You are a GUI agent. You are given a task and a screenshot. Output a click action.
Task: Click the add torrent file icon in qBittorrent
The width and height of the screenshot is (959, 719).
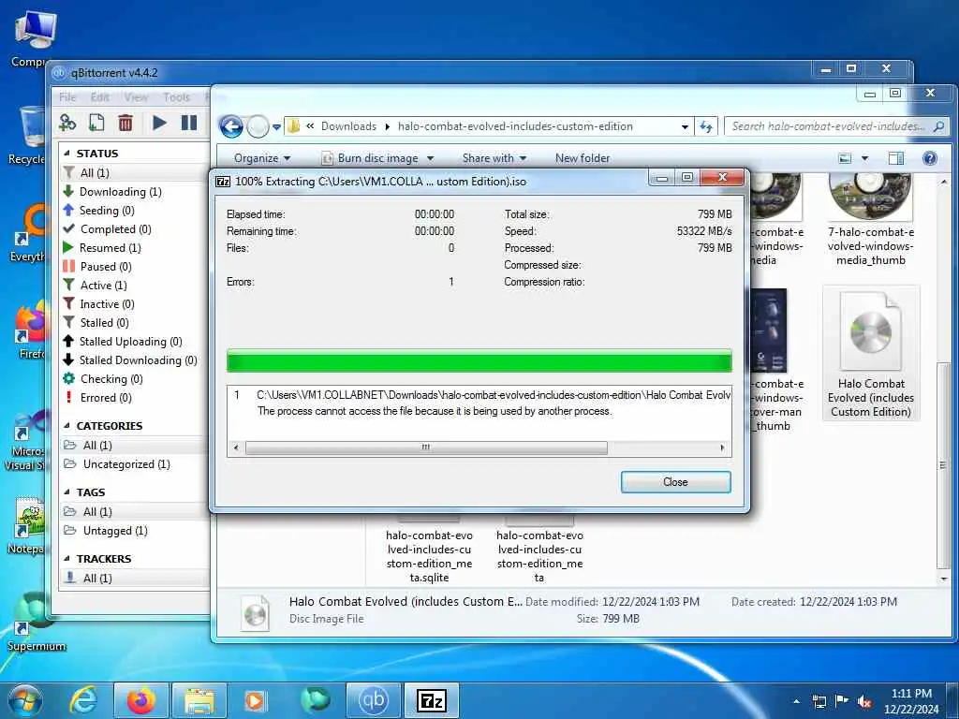(x=96, y=123)
